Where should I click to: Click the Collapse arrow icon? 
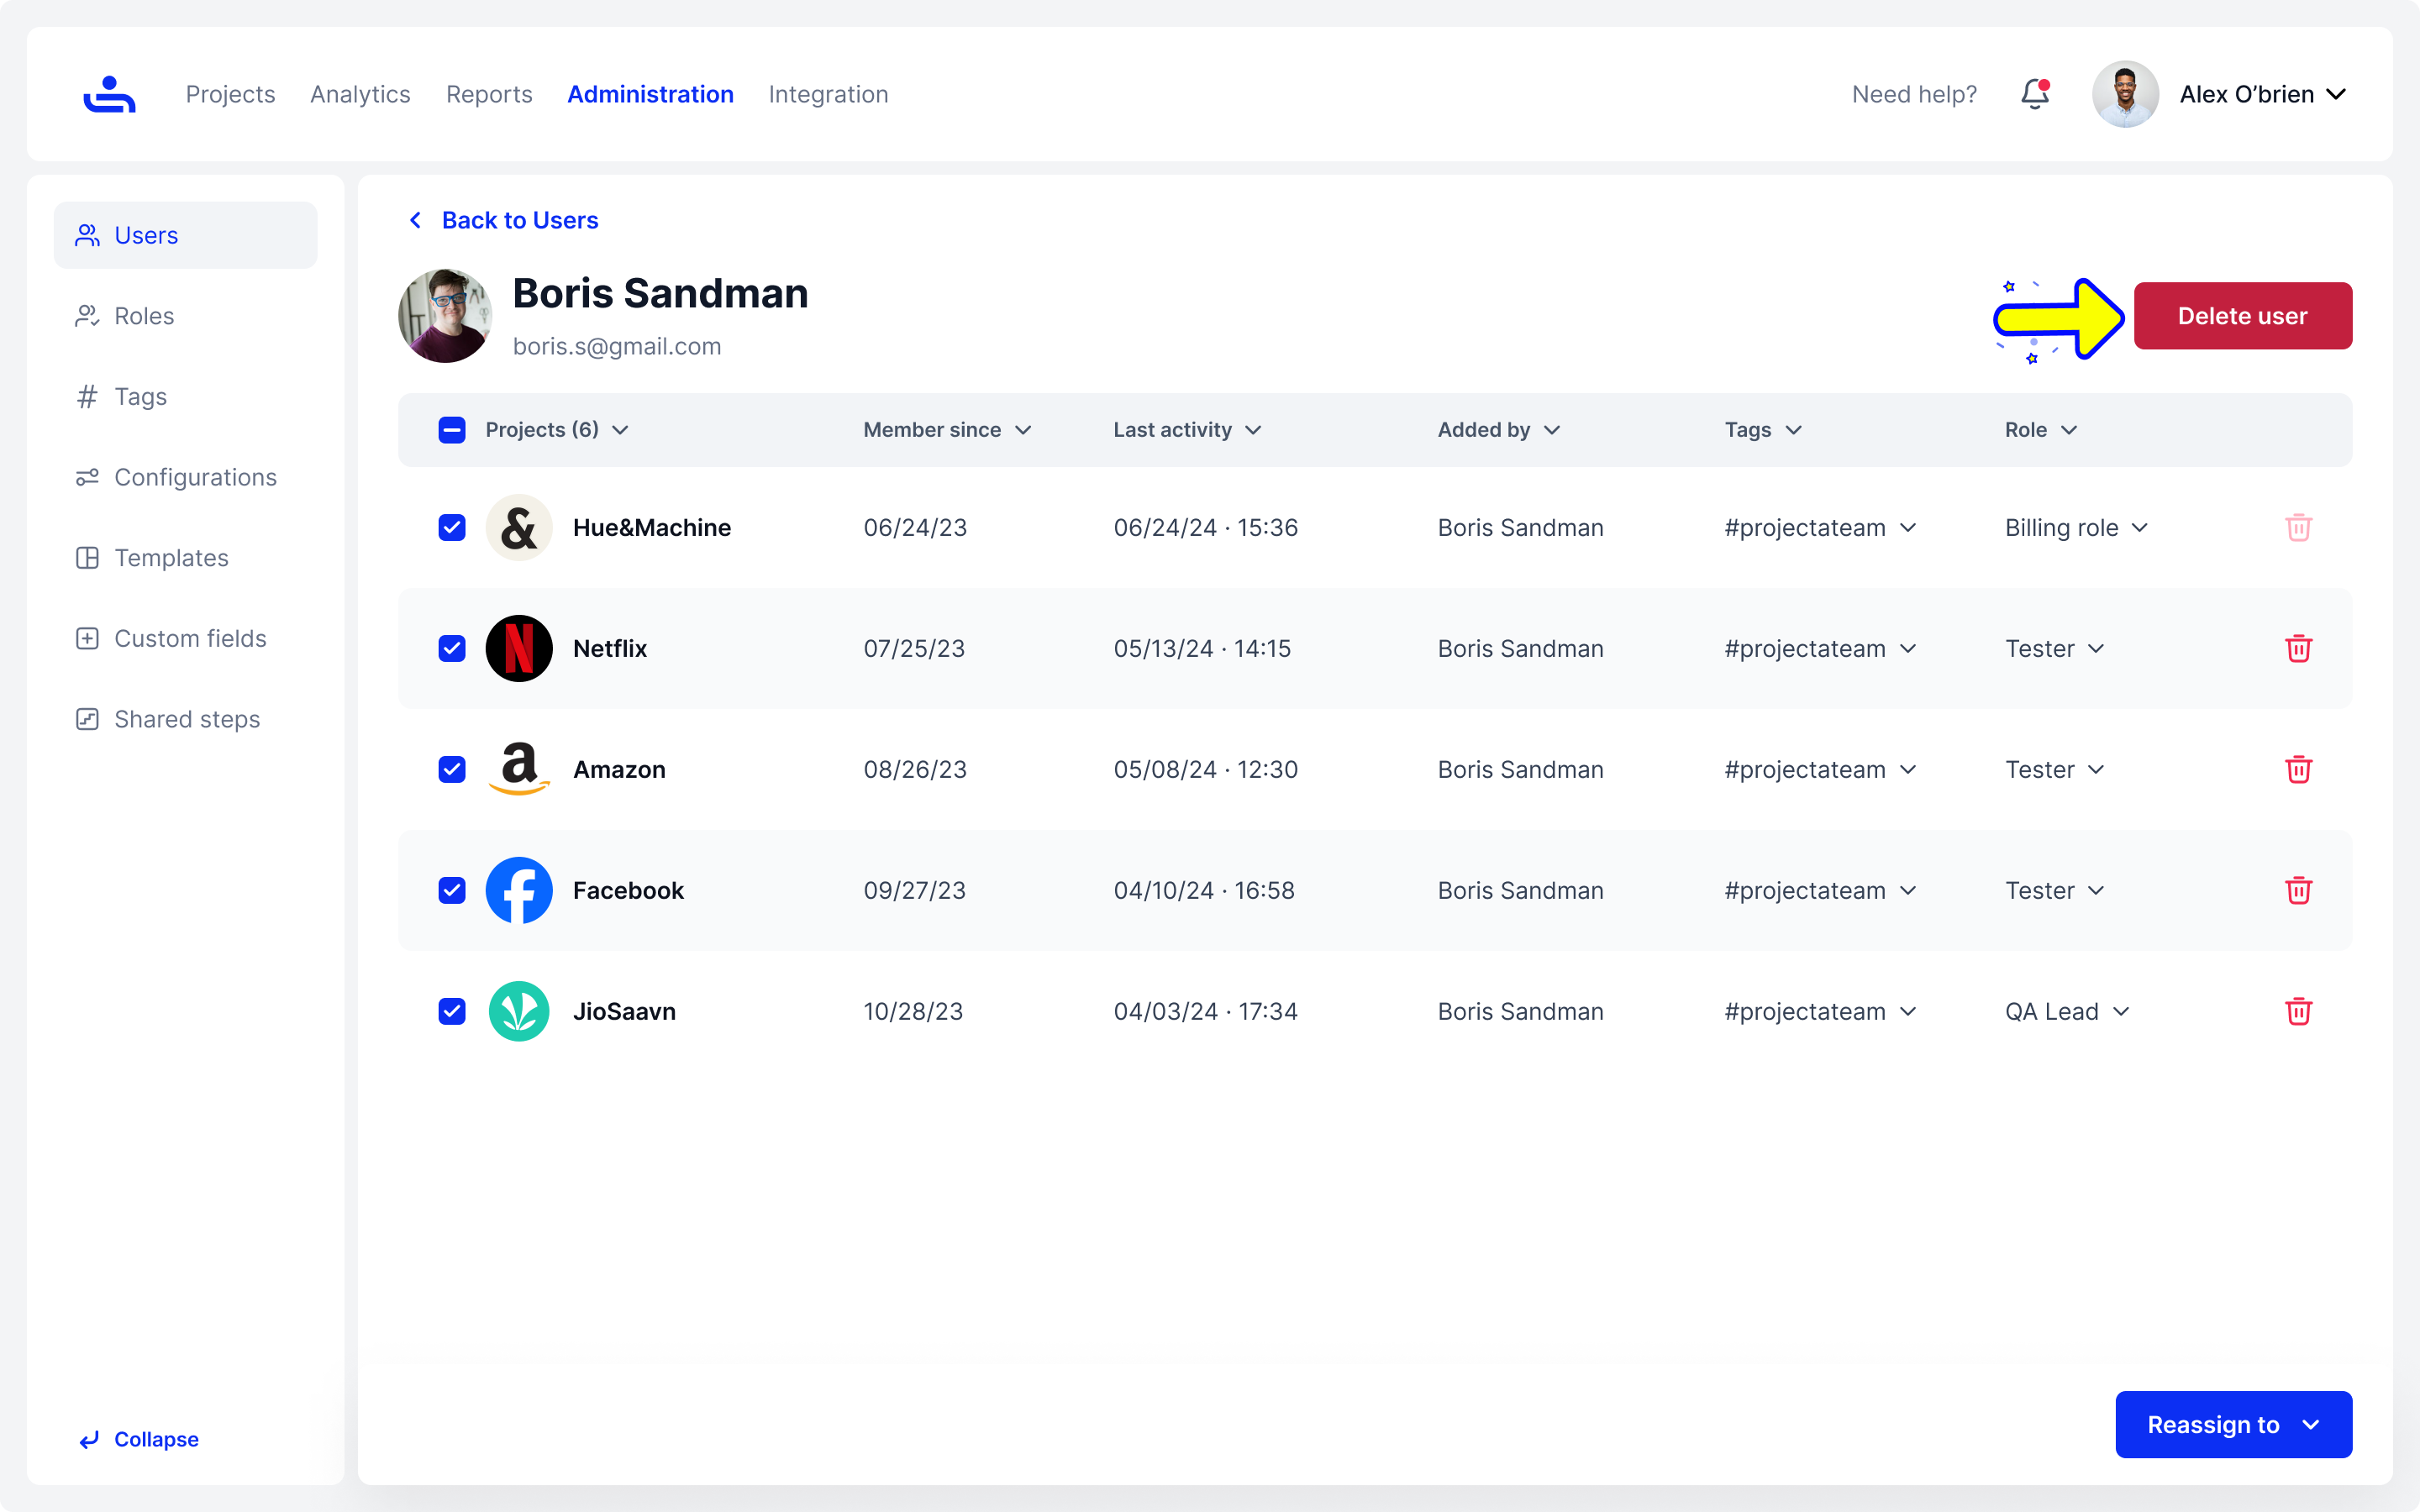point(89,1439)
